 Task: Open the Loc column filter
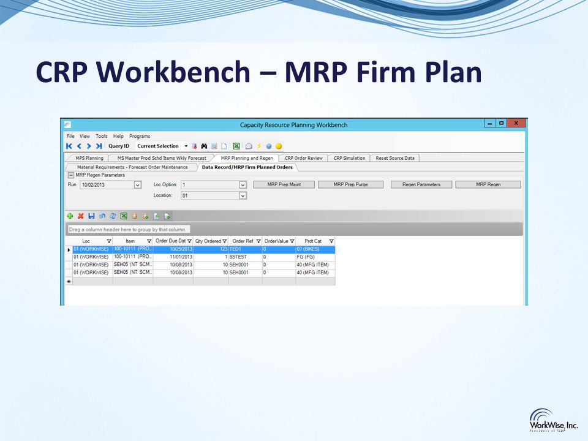(109, 241)
